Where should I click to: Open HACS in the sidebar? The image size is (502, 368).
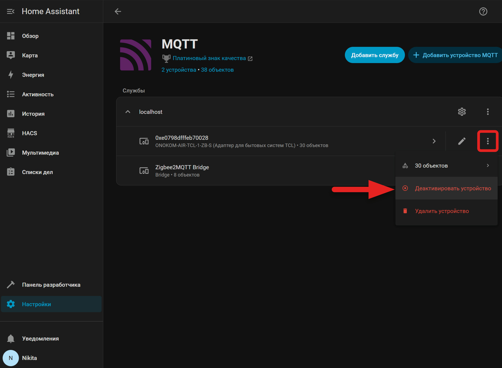pos(52,133)
